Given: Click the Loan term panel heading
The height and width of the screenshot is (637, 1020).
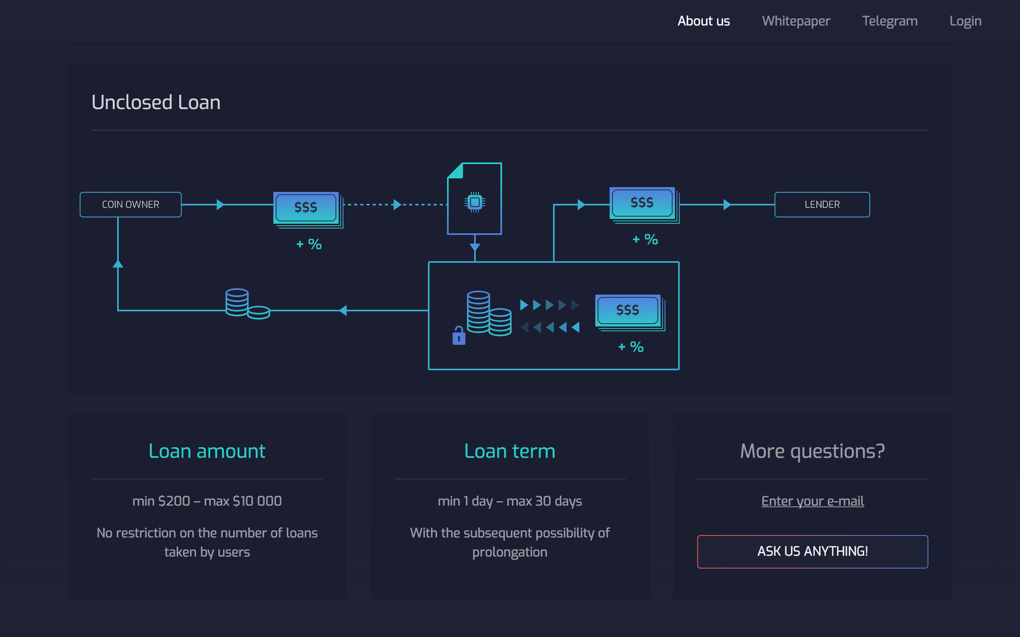Looking at the screenshot, I should 509,450.
